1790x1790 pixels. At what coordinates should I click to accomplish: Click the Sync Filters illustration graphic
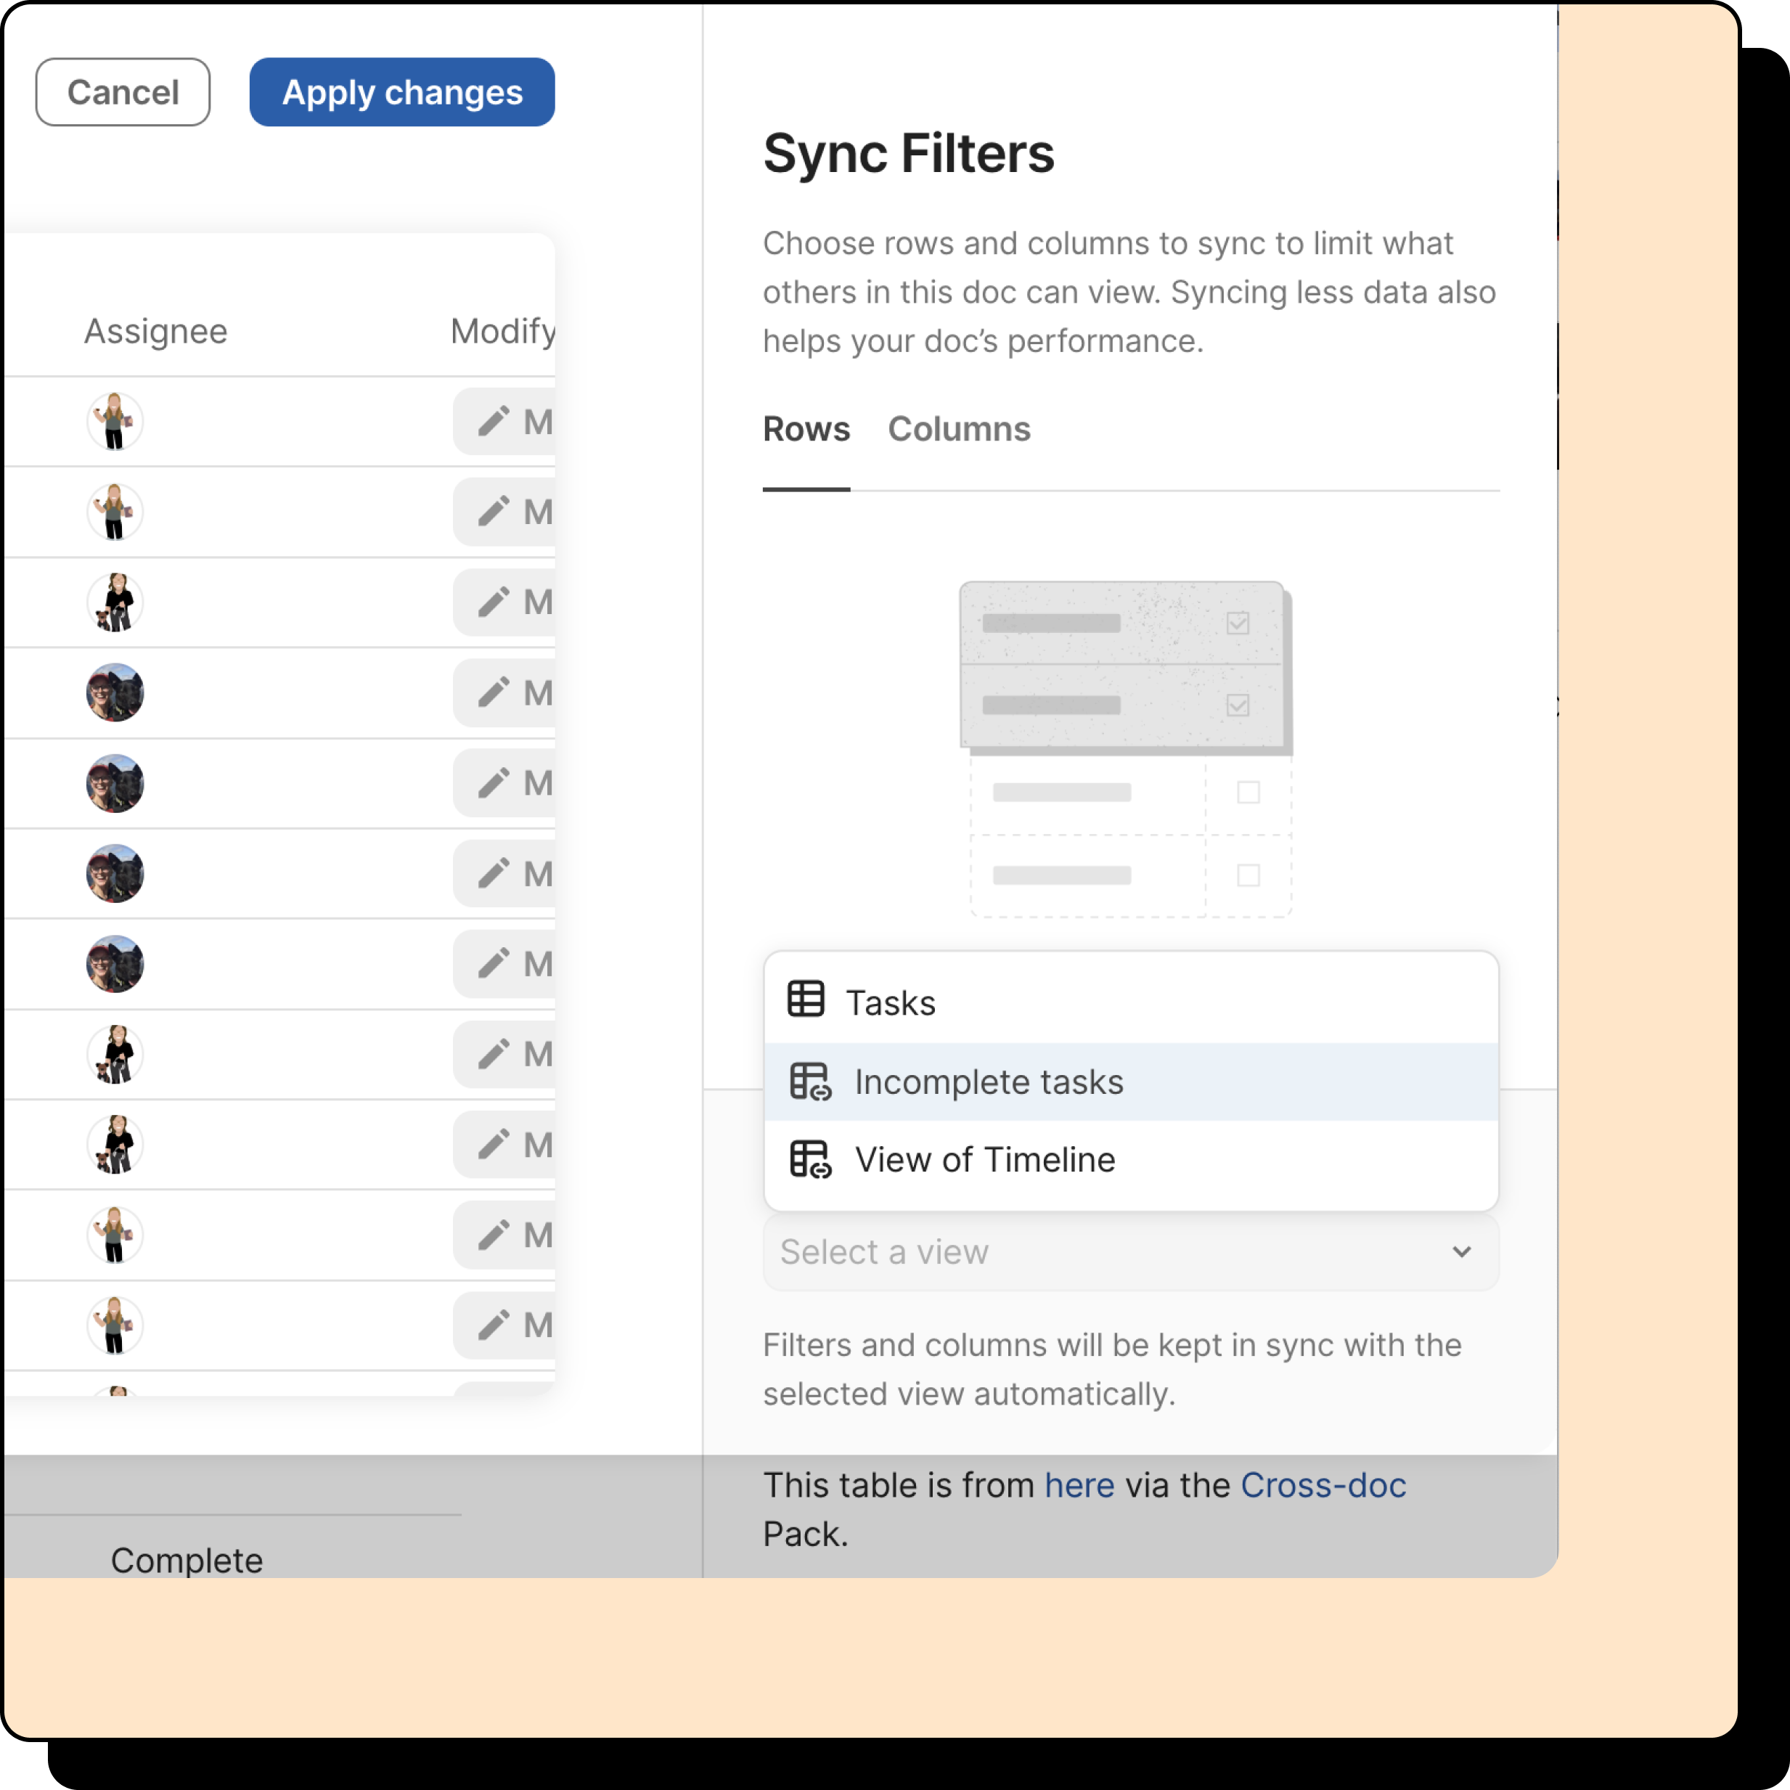pyautogui.click(x=1127, y=748)
